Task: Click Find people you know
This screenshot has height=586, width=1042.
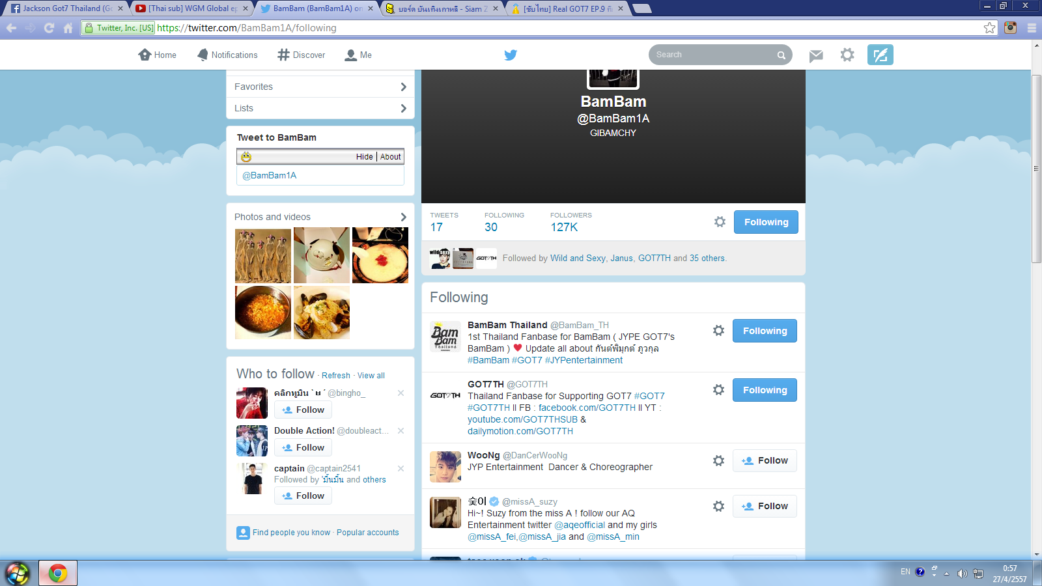Action: tap(291, 533)
